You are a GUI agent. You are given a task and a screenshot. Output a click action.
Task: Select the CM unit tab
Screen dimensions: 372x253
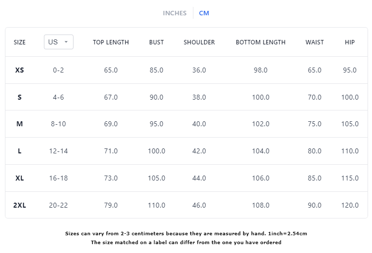point(204,13)
